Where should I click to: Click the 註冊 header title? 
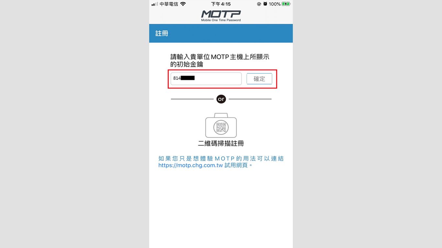162,33
